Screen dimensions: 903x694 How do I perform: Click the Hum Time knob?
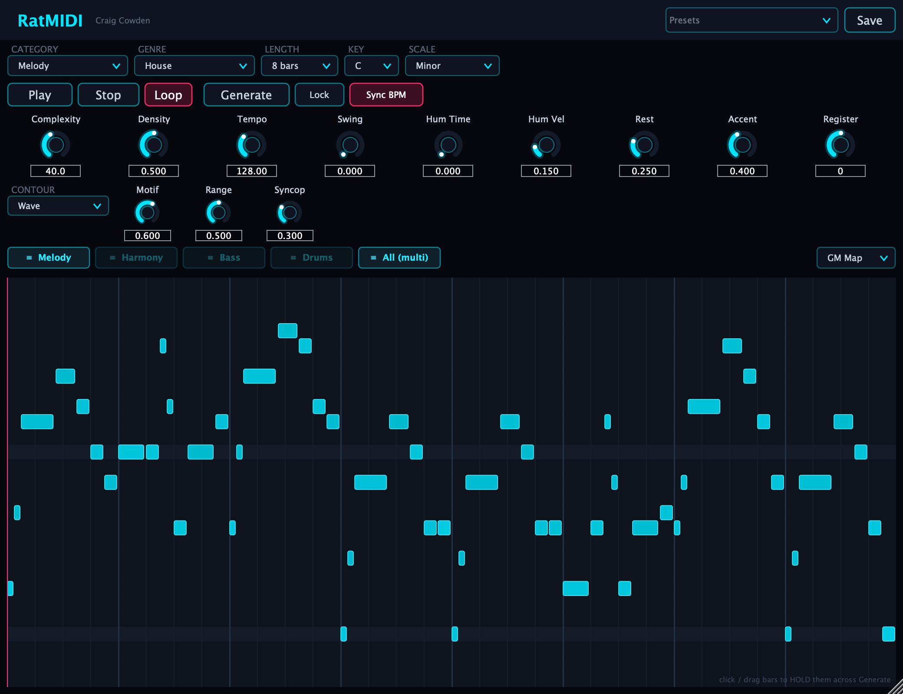click(x=448, y=145)
